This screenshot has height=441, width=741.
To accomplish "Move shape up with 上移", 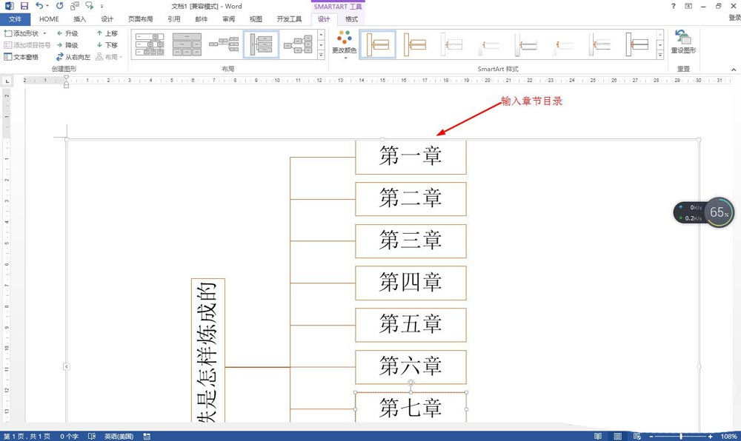I will tap(107, 33).
